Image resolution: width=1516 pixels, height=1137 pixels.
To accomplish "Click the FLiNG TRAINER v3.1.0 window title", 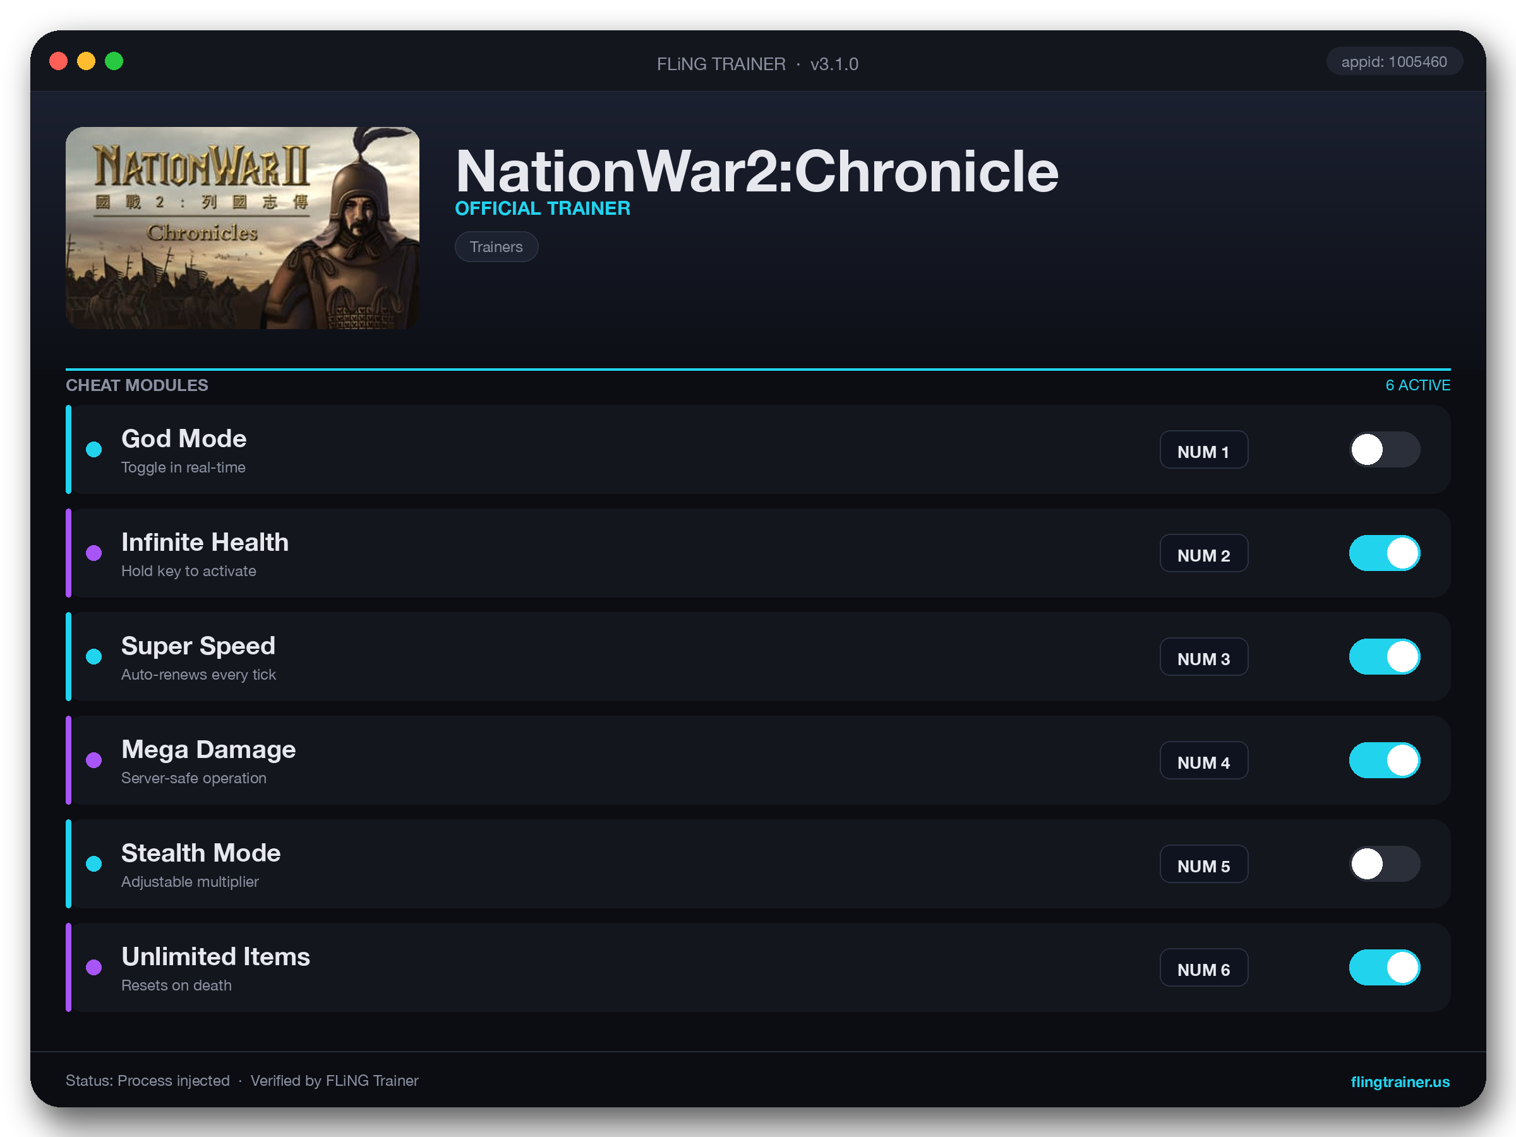I will point(757,64).
